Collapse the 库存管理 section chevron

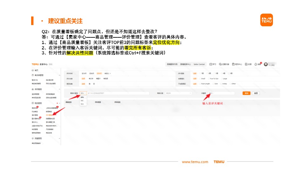click(59, 89)
